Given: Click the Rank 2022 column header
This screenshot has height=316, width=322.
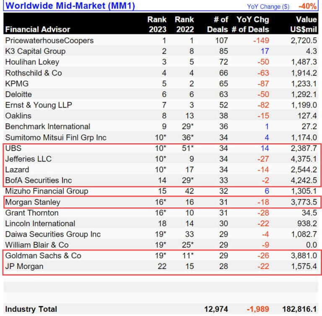Looking at the screenshot, I should coord(184,24).
